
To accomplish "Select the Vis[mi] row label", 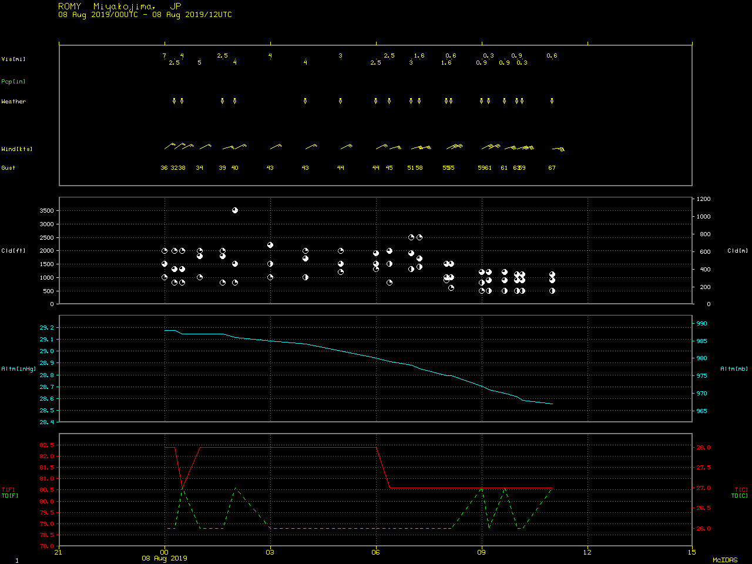I will click(x=14, y=59).
